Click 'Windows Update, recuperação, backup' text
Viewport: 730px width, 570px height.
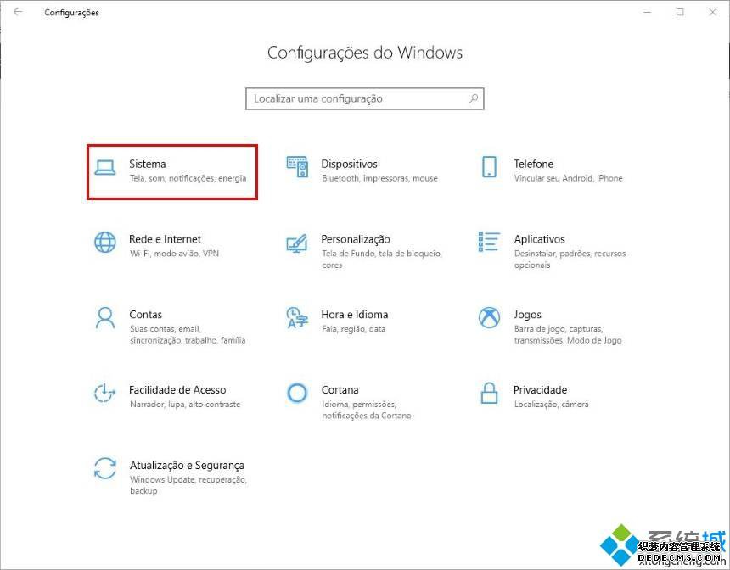188,485
